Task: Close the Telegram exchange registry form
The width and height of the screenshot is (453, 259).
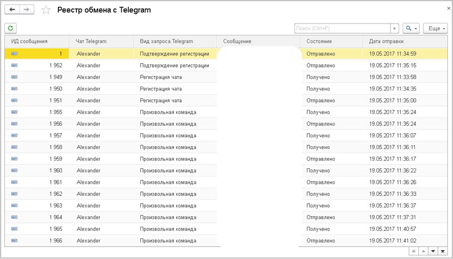Action: (x=448, y=9)
